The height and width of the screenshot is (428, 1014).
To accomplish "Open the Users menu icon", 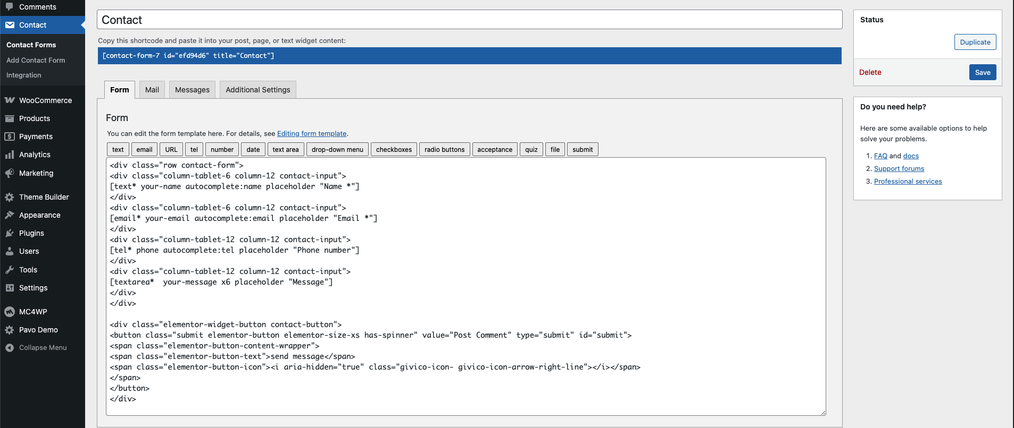I will coord(10,251).
